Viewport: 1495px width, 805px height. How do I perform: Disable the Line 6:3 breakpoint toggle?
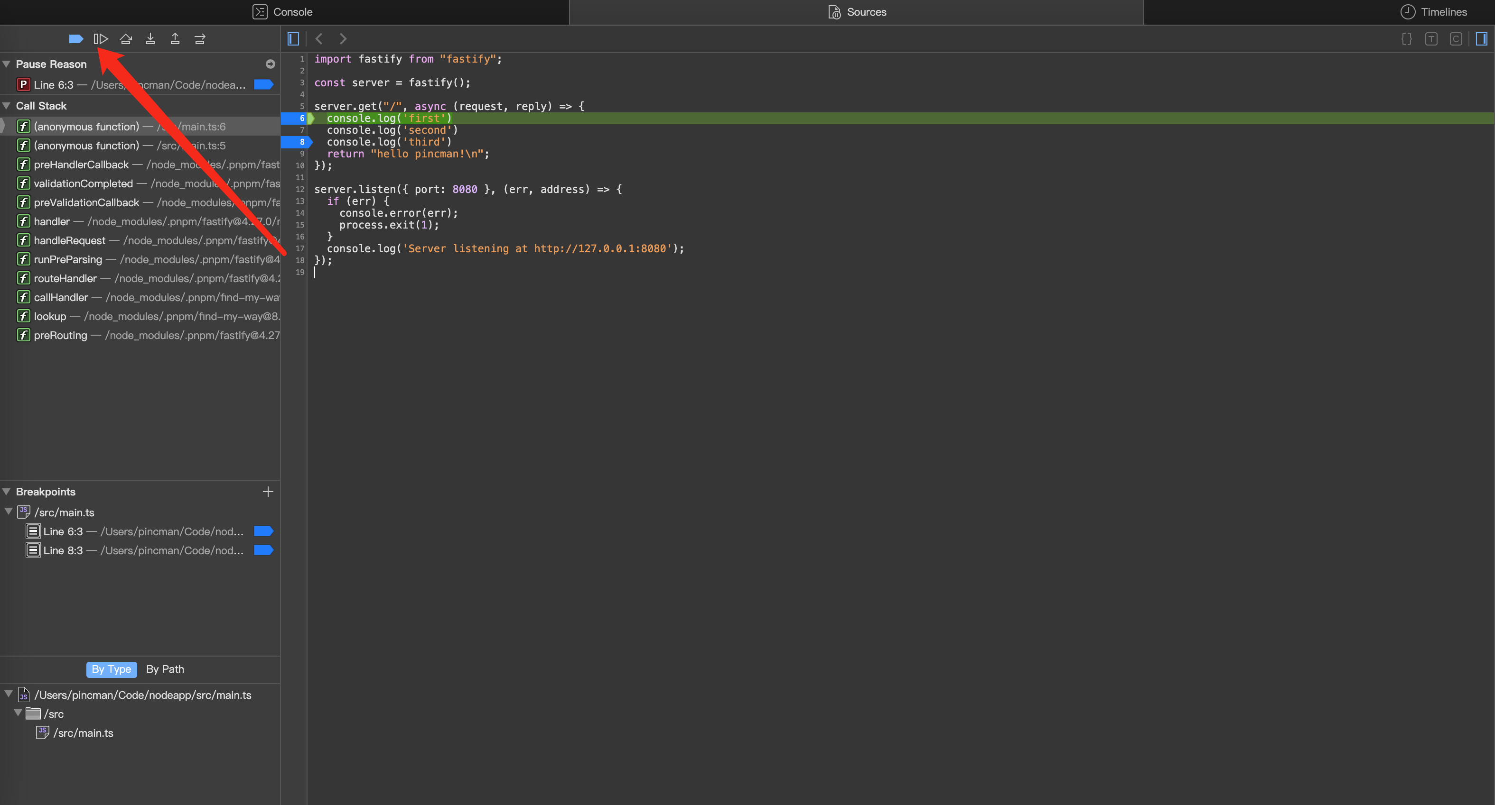[263, 531]
